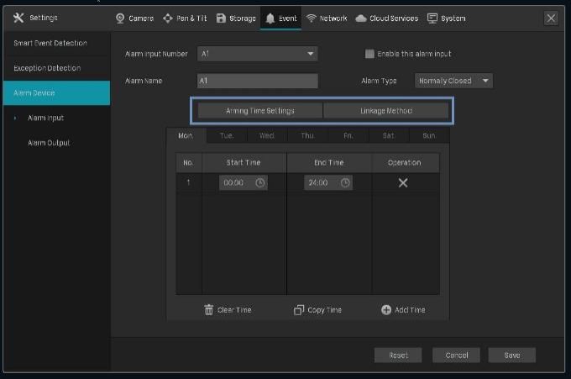Open the Network settings tab

[327, 18]
